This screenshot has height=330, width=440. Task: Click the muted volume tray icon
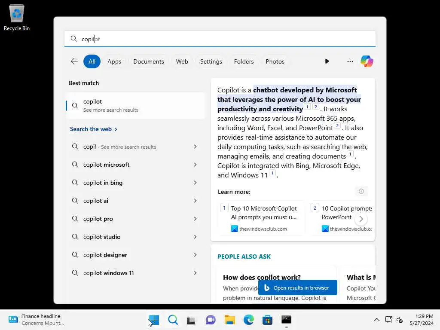(400, 320)
